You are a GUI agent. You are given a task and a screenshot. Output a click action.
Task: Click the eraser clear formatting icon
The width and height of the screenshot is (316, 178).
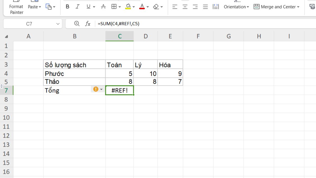(156, 7)
